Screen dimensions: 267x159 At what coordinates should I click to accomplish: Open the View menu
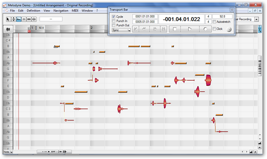click(47, 11)
